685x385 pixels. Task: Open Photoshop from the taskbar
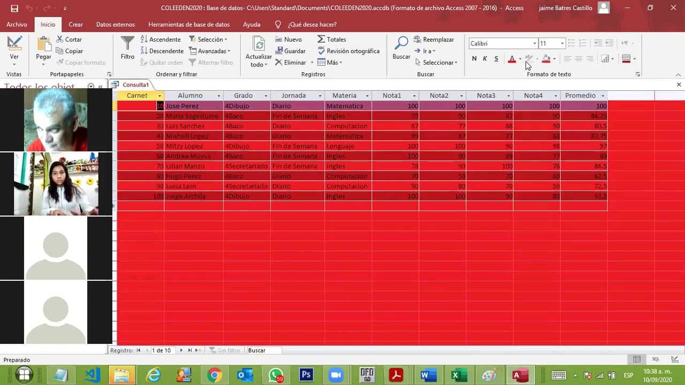point(306,375)
